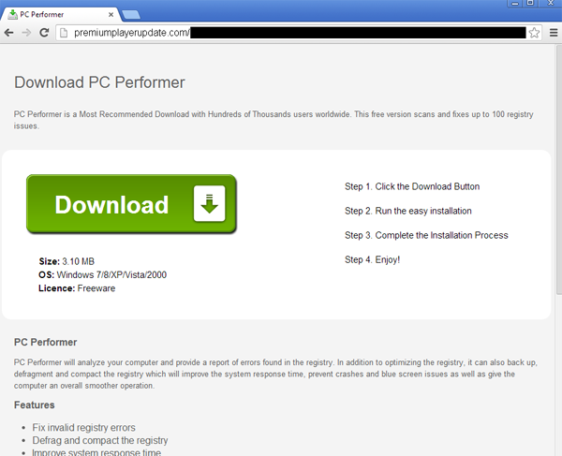Click the PC Performer tab favicon

point(12,14)
